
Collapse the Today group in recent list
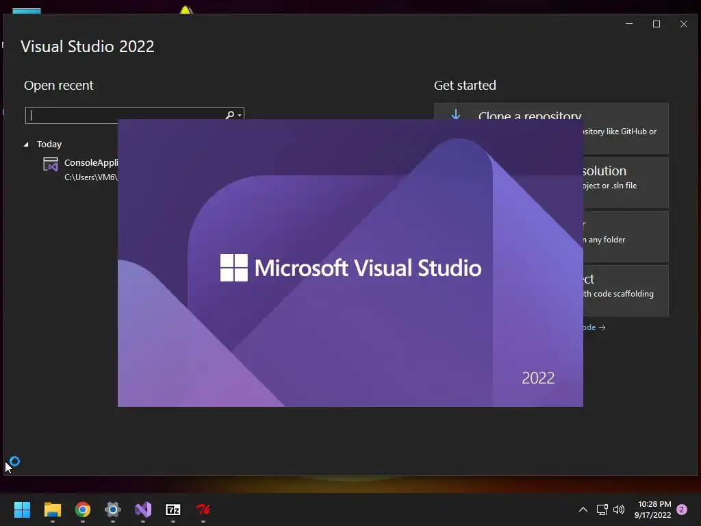click(x=26, y=144)
